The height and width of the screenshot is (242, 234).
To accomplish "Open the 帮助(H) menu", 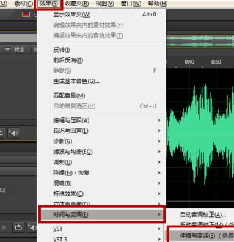I will [158, 4].
